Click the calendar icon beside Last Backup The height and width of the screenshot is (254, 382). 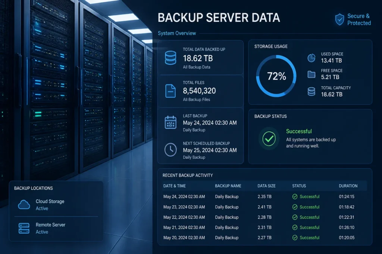pos(170,122)
